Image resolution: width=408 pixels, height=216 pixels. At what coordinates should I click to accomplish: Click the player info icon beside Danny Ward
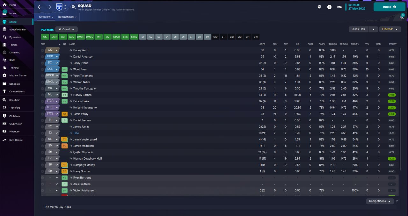[x=71, y=50]
